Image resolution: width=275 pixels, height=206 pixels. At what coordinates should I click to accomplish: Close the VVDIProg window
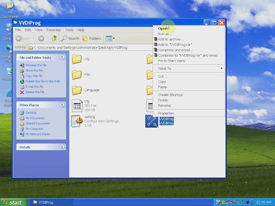pos(222,23)
